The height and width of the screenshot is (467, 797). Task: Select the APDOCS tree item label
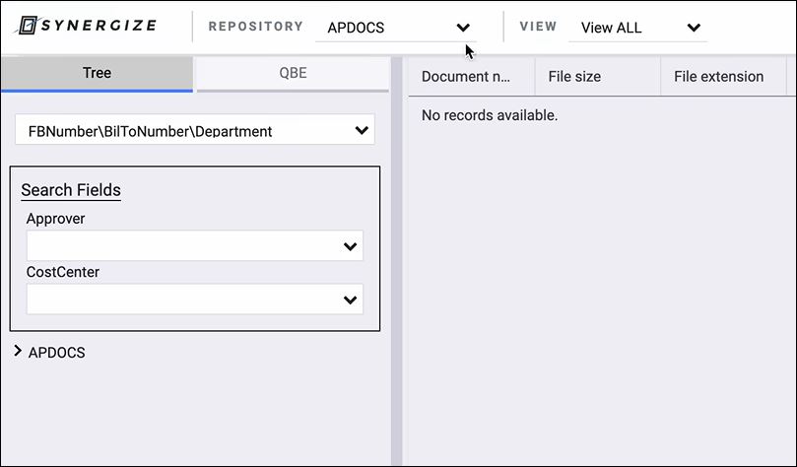click(56, 353)
